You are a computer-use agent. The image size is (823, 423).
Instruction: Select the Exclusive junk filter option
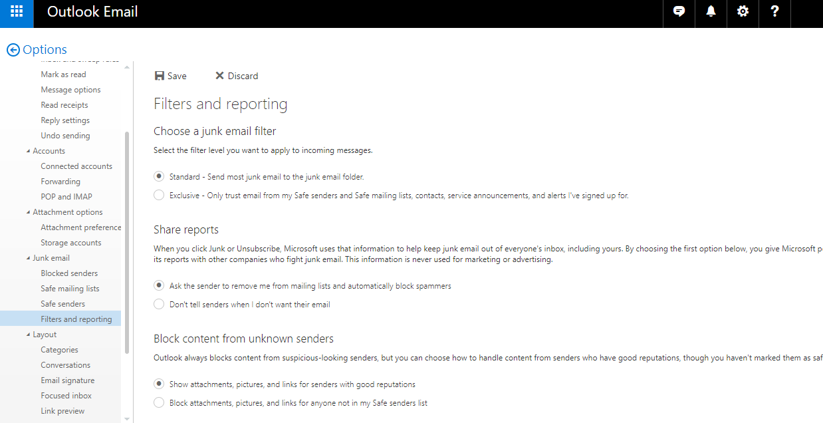(159, 196)
